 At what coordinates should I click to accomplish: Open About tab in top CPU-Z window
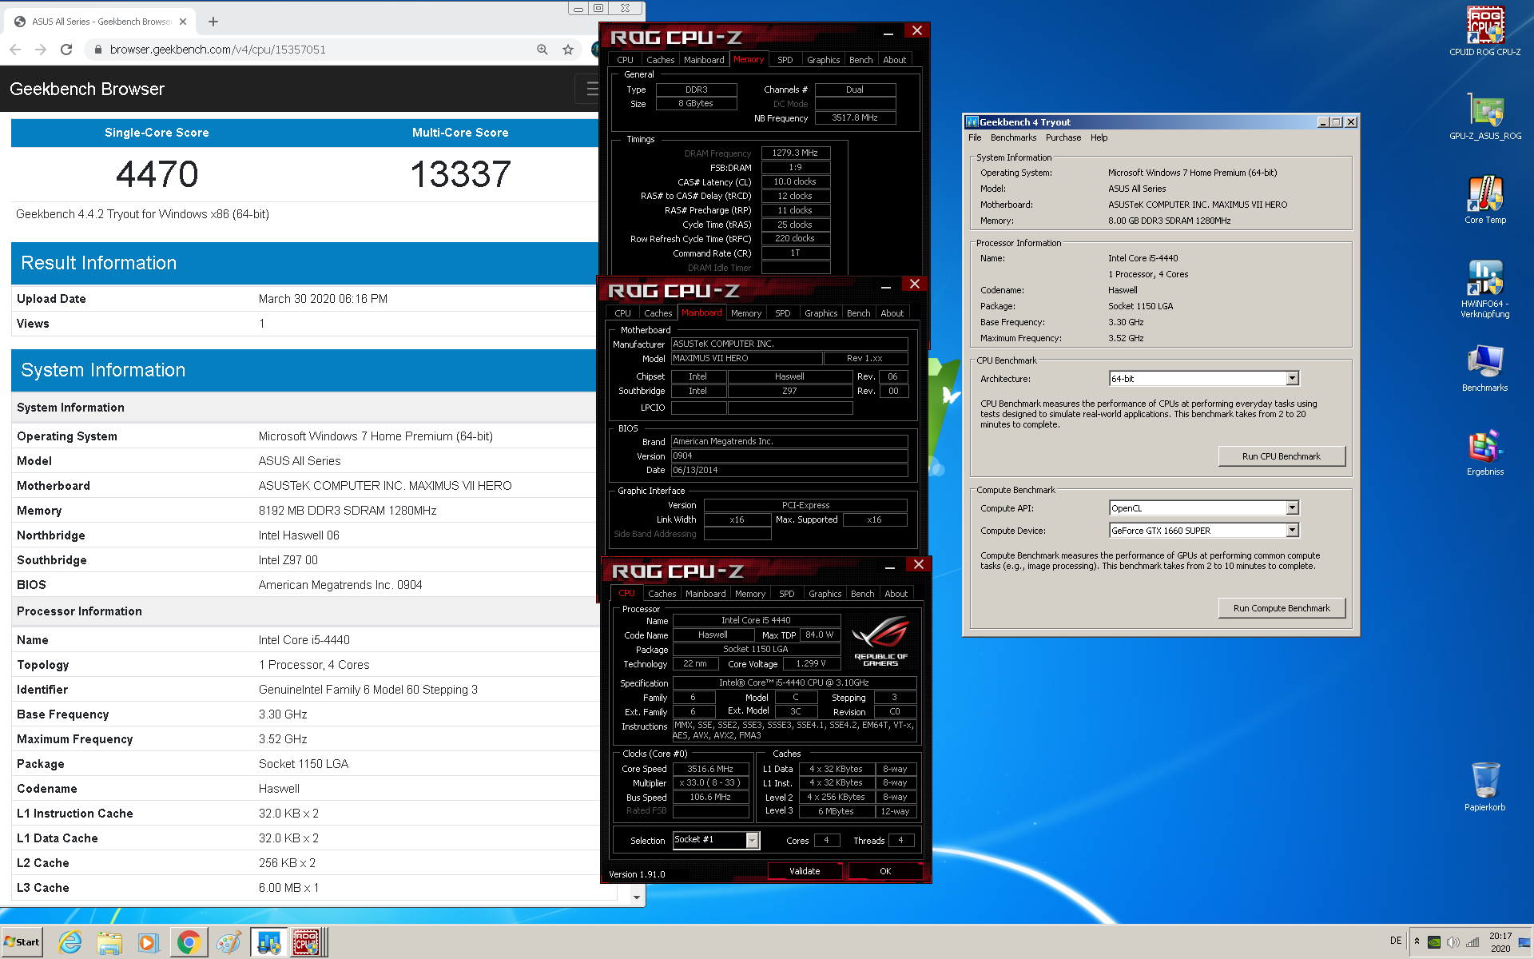coord(894,60)
